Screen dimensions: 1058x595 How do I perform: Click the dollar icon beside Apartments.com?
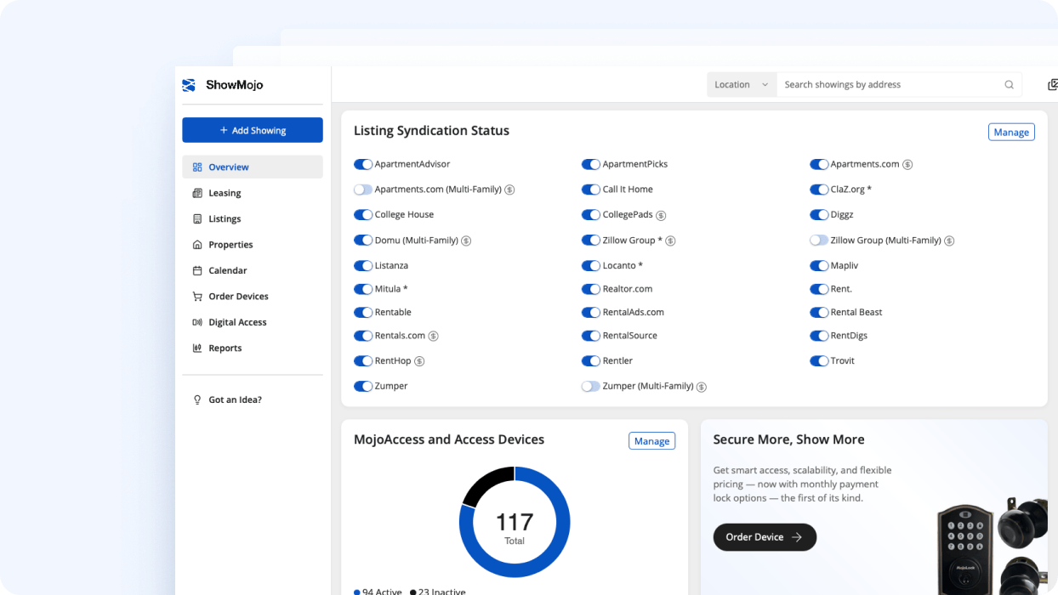[907, 165]
